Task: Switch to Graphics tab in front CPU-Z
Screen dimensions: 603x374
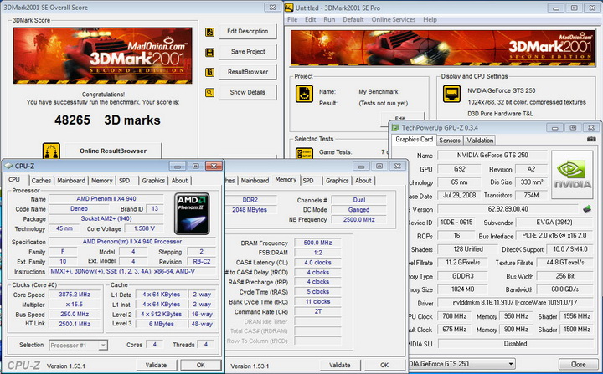Action: [153, 180]
